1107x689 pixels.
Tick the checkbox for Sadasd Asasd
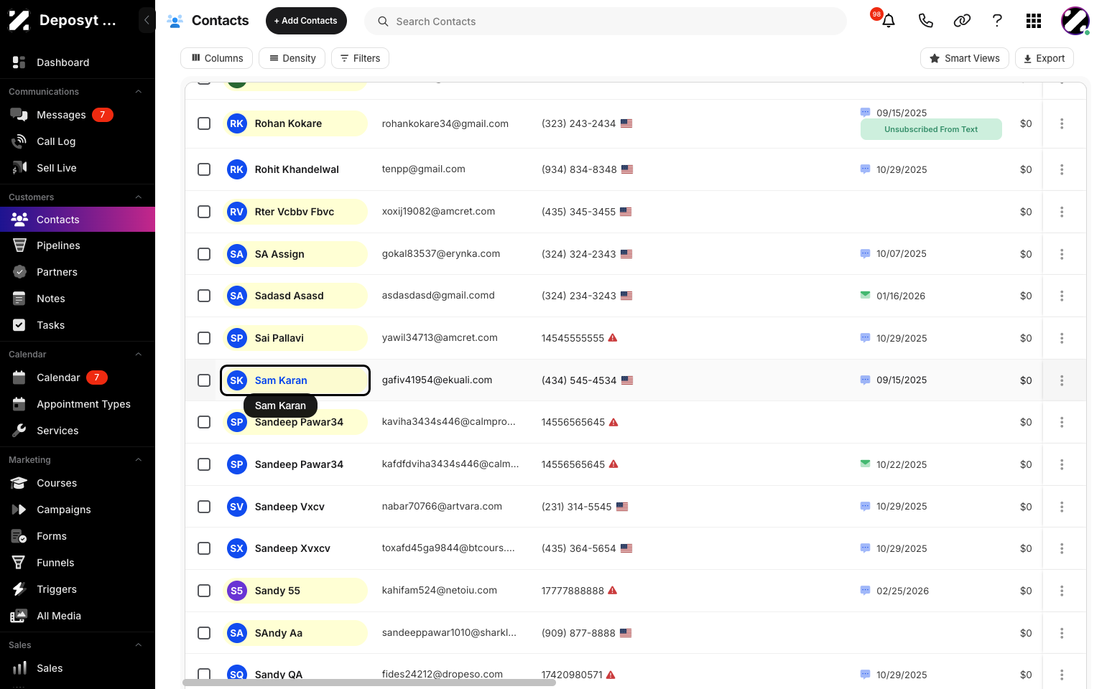(204, 296)
